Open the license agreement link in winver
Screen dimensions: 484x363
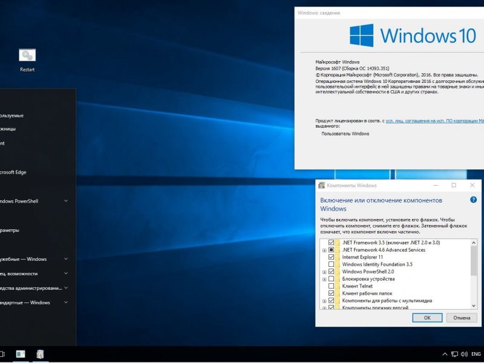(434, 121)
